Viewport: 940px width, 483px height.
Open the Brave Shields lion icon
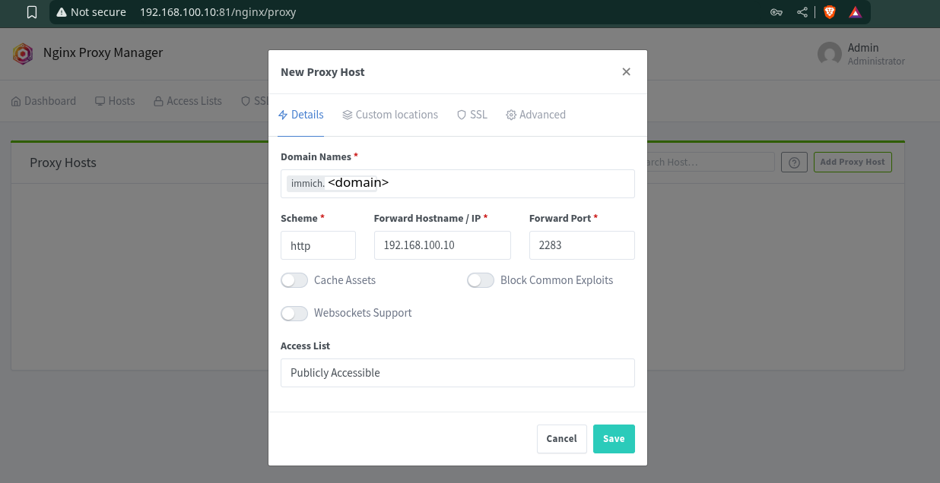(829, 12)
